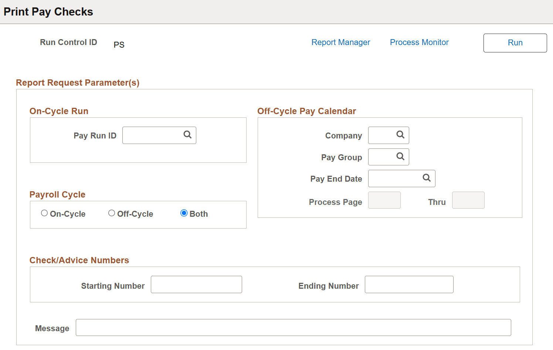Image resolution: width=553 pixels, height=350 pixels.
Task: Click the Ending Number field
Action: [409, 284]
